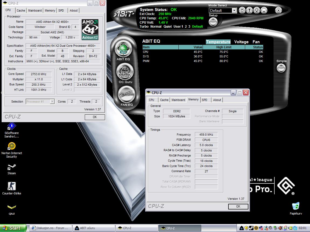This screenshot has width=310, height=232.
Task: Click the Steam icon in system tray
Action: tap(251, 228)
